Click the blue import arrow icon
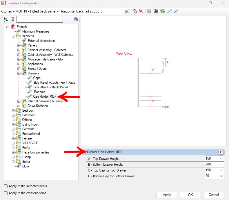 (176, 11)
